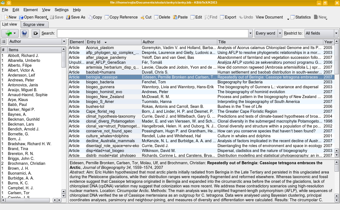Click the Export toolbar icon
The width and height of the screenshot is (340, 210).
[222, 17]
